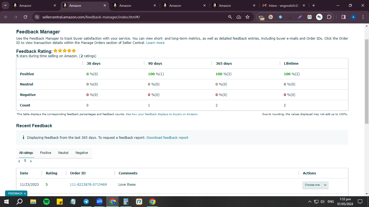Viewport: 369px width, 207px height.
Task: Open the Spotify taskbar icon
Action: (46, 202)
